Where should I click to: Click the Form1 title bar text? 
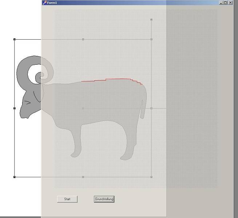52,3
